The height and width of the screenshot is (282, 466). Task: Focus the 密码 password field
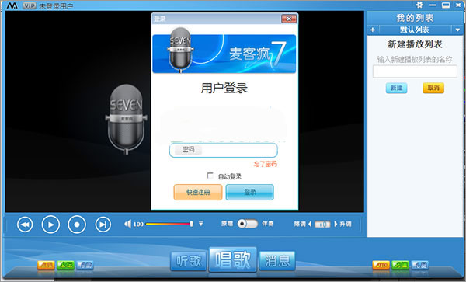224,150
